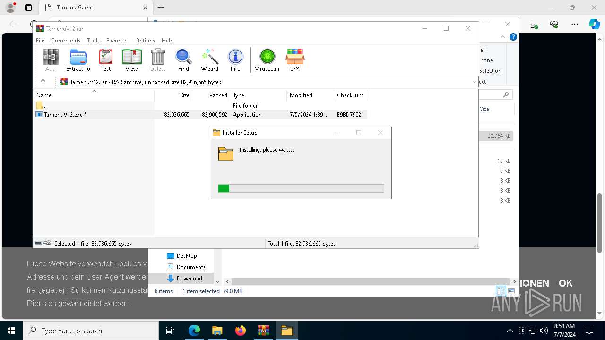Open the Options menu
Viewport: 605px width, 340px height.
click(x=145, y=41)
